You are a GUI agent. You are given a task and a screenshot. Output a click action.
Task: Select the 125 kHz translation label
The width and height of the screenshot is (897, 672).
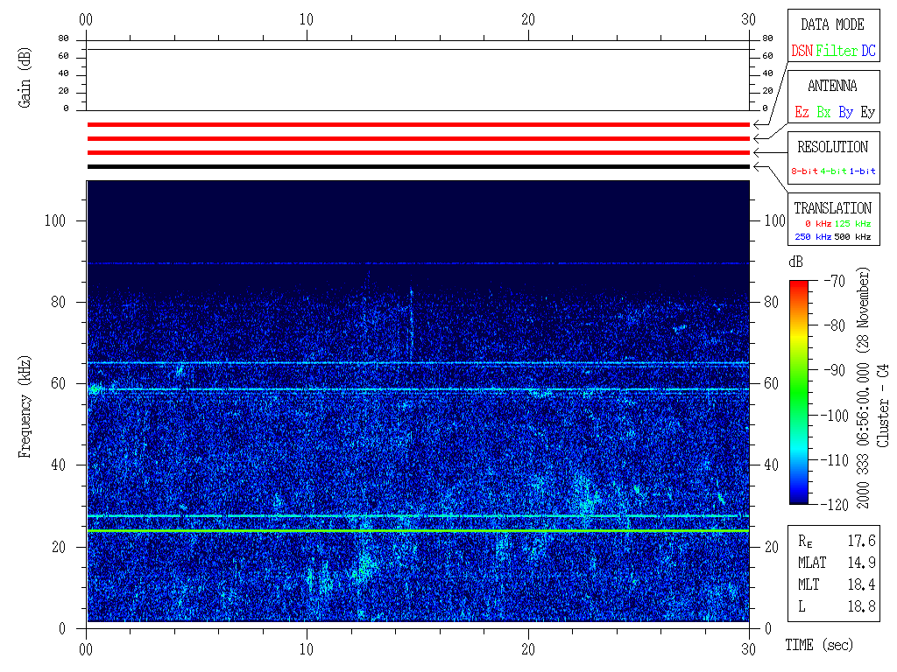click(852, 224)
